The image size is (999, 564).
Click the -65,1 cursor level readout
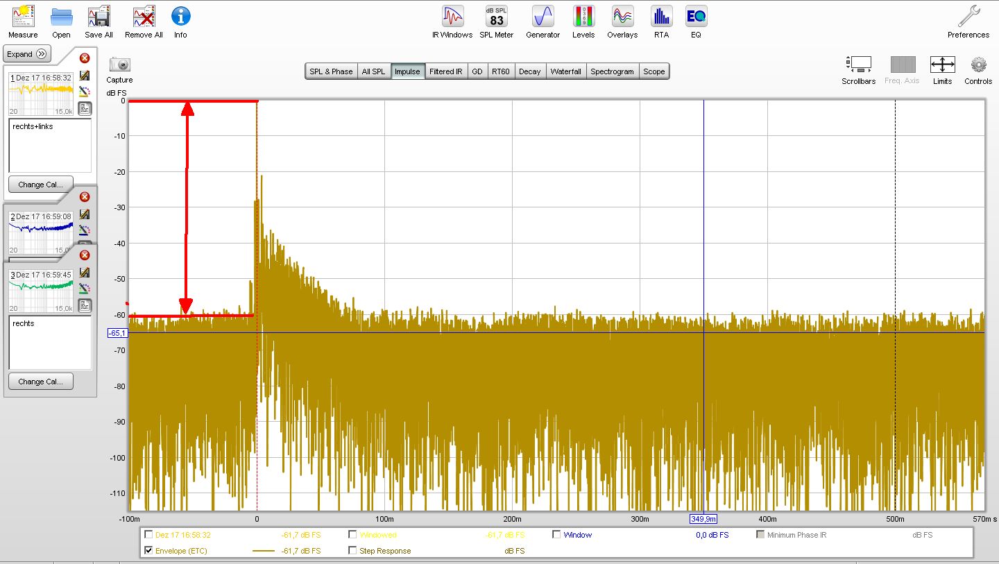(x=117, y=334)
